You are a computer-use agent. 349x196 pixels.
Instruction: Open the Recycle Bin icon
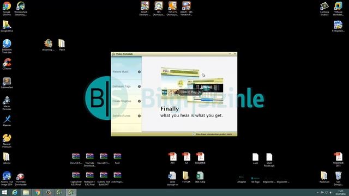pos(338,179)
